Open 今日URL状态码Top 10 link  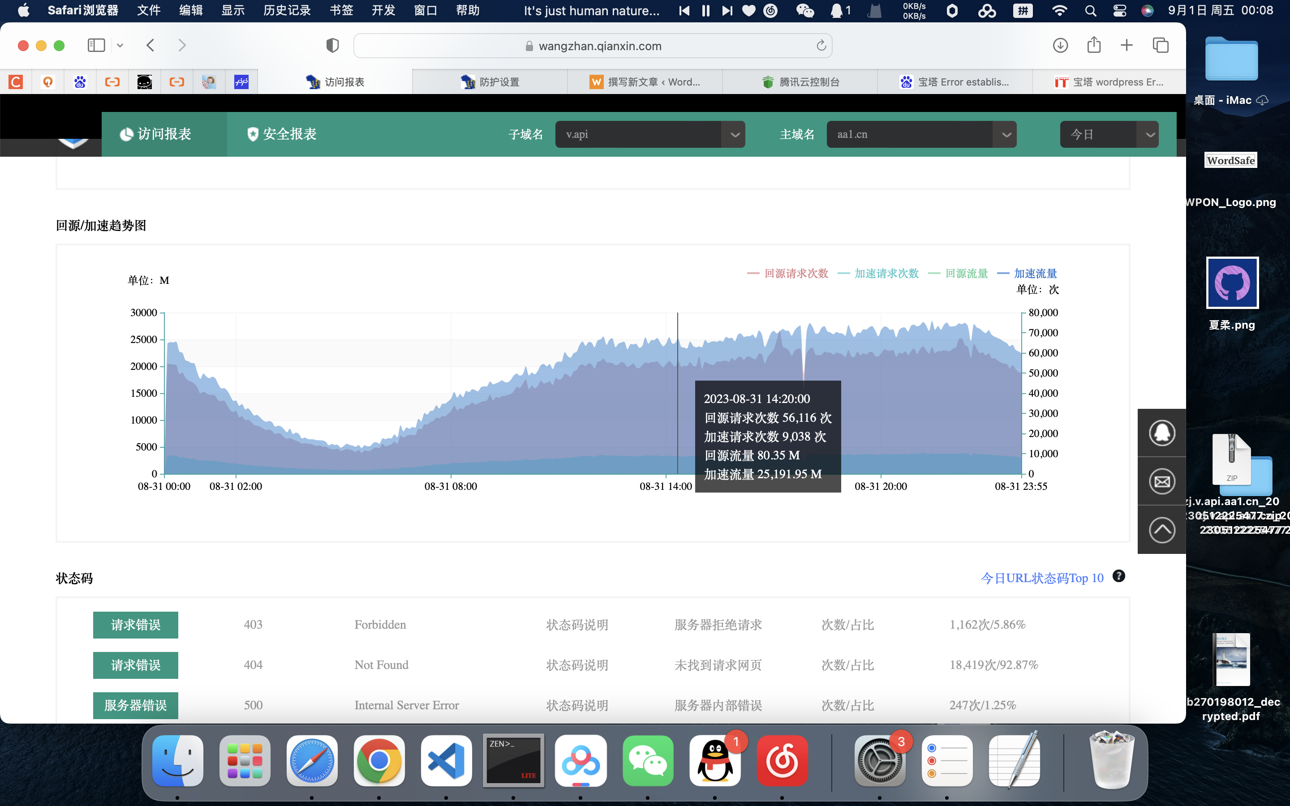1042,579
